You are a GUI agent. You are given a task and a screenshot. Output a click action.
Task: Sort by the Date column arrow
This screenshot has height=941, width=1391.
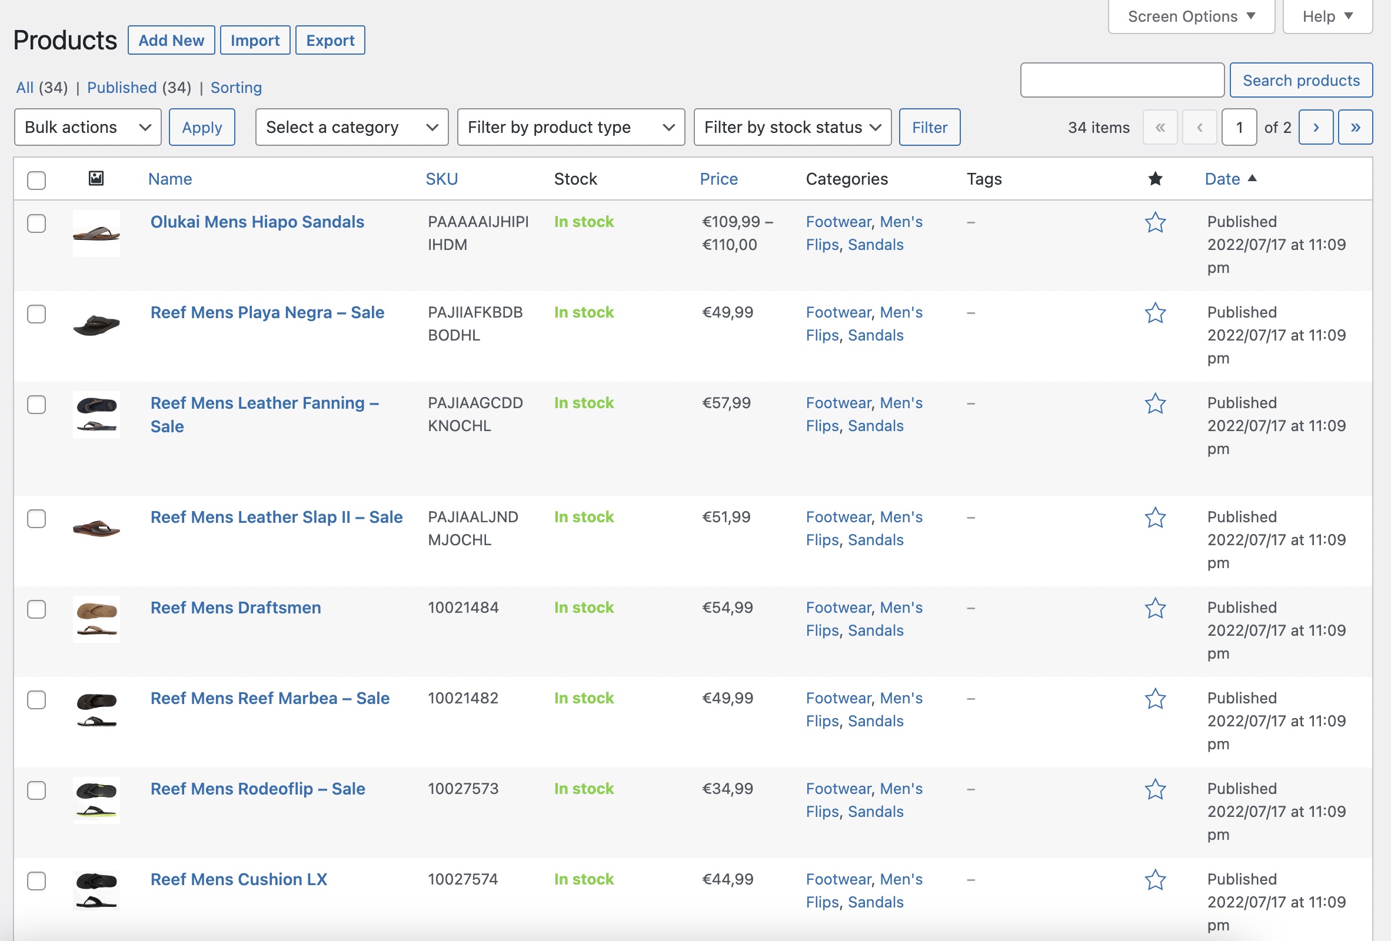[1252, 178]
